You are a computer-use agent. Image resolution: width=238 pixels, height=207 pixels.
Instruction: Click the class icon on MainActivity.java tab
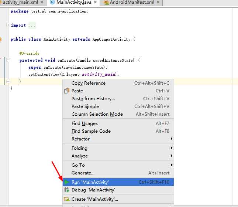pyautogui.click(x=52, y=2)
